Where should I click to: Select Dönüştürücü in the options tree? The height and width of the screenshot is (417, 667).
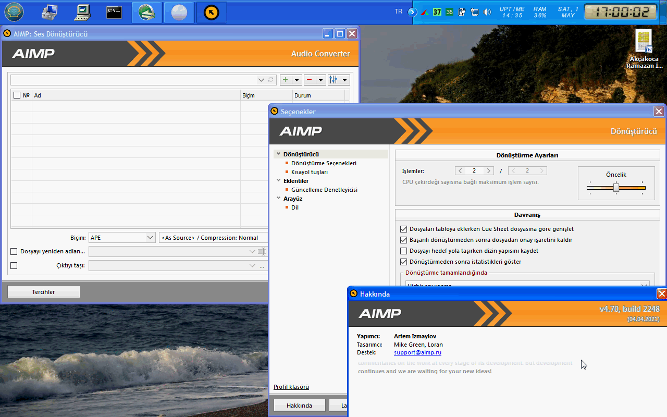(x=301, y=154)
